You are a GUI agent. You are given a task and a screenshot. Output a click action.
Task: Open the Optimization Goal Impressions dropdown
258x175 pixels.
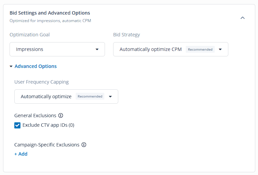point(57,49)
